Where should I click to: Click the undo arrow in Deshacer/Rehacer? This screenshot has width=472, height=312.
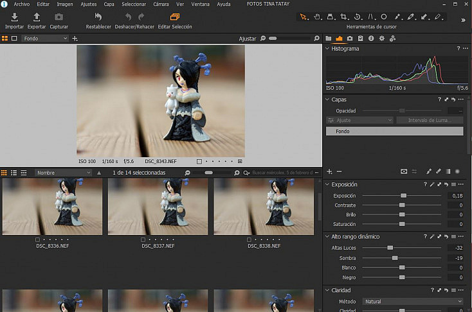coord(129,17)
